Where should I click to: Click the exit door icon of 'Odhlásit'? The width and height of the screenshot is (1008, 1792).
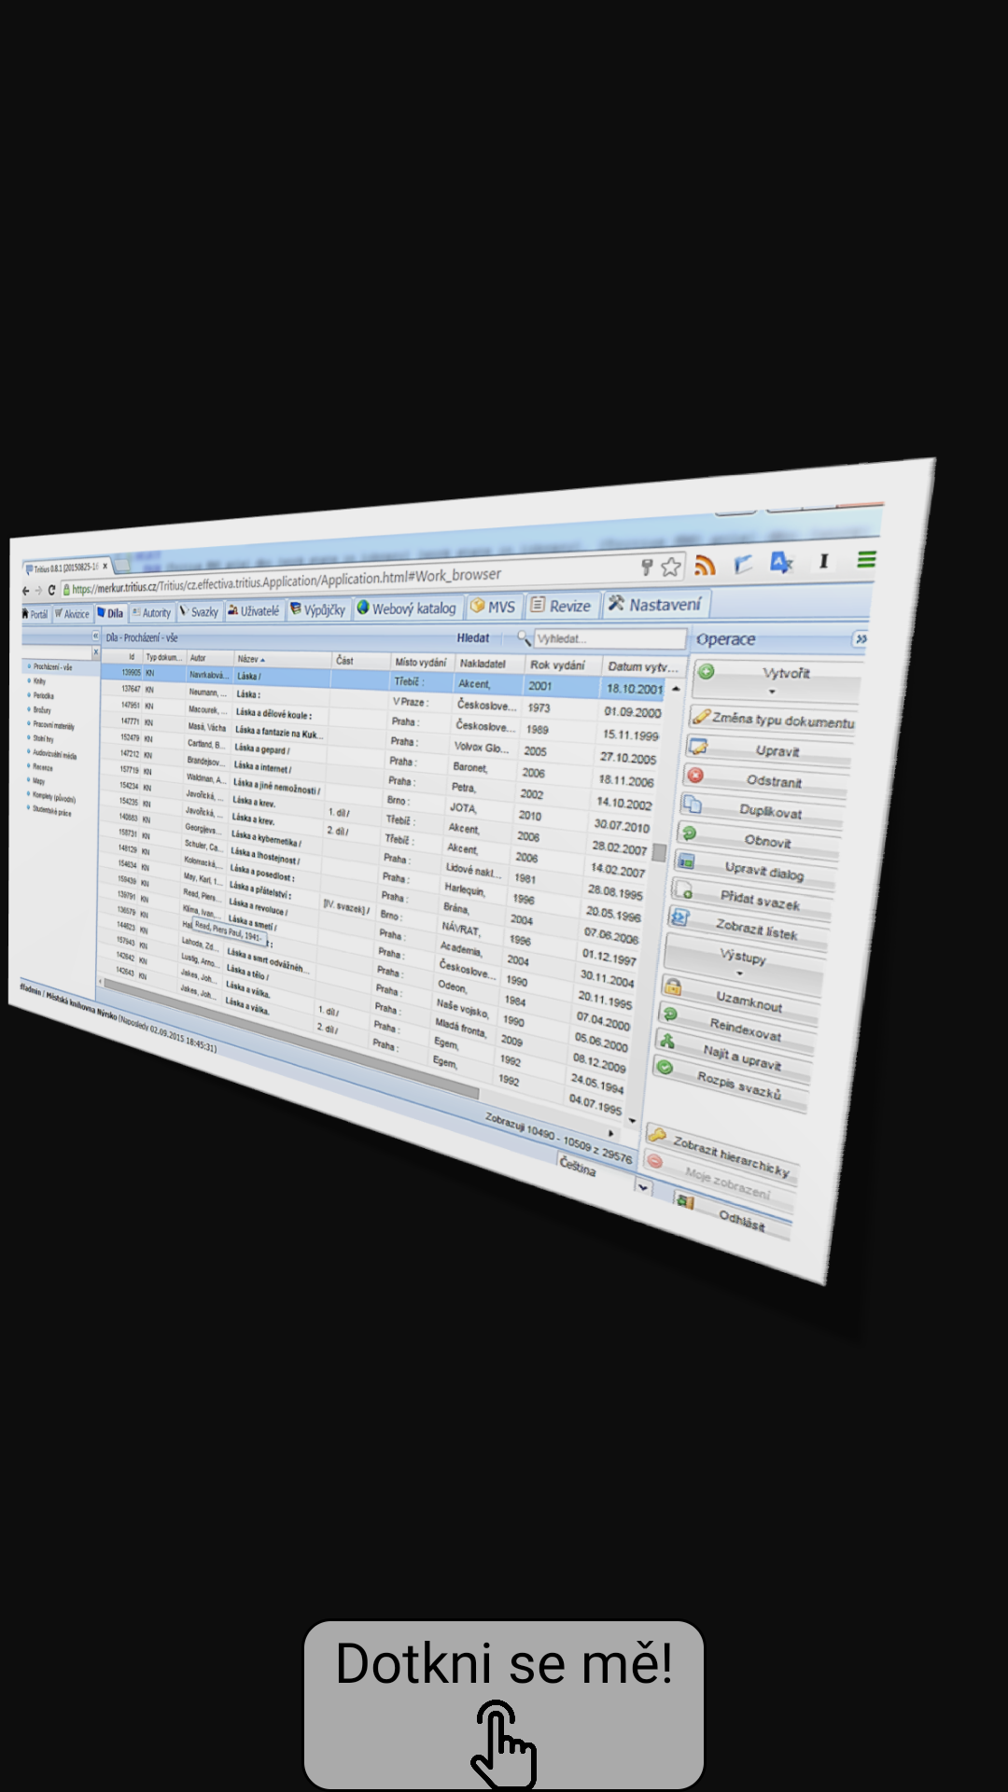tap(686, 1202)
